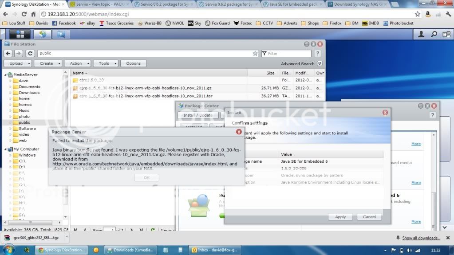This screenshot has height=255, width=454.
Task: Expand the Documents folder node
Action: click(10, 86)
